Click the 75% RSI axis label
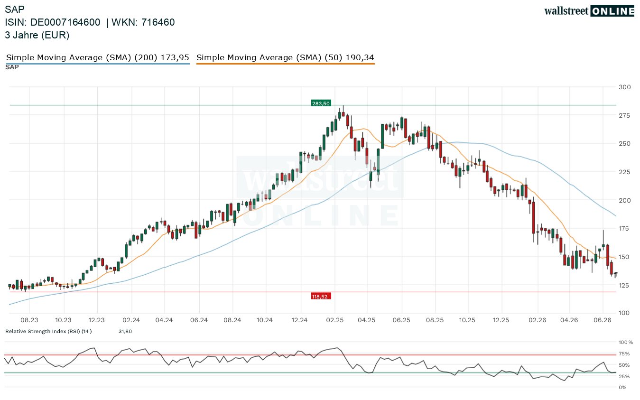 pyautogui.click(x=624, y=353)
